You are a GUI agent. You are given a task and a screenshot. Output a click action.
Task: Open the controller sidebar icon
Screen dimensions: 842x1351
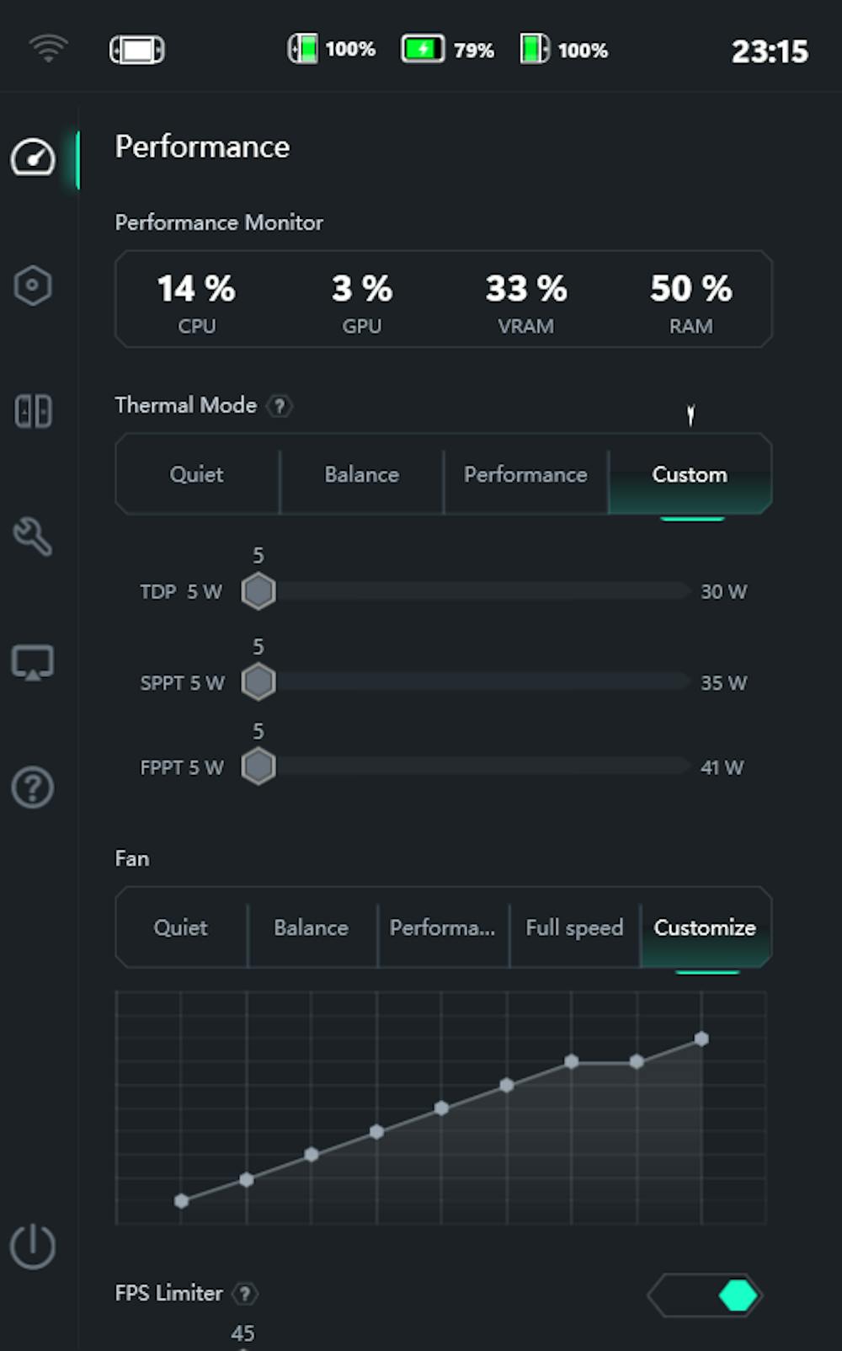(x=33, y=411)
